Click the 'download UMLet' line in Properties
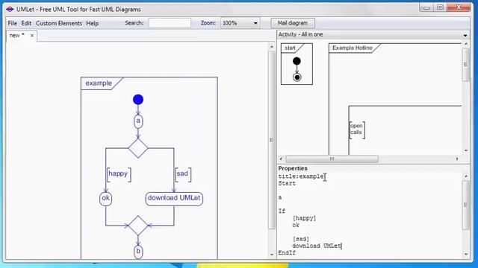This screenshot has height=268, width=478. point(317,246)
